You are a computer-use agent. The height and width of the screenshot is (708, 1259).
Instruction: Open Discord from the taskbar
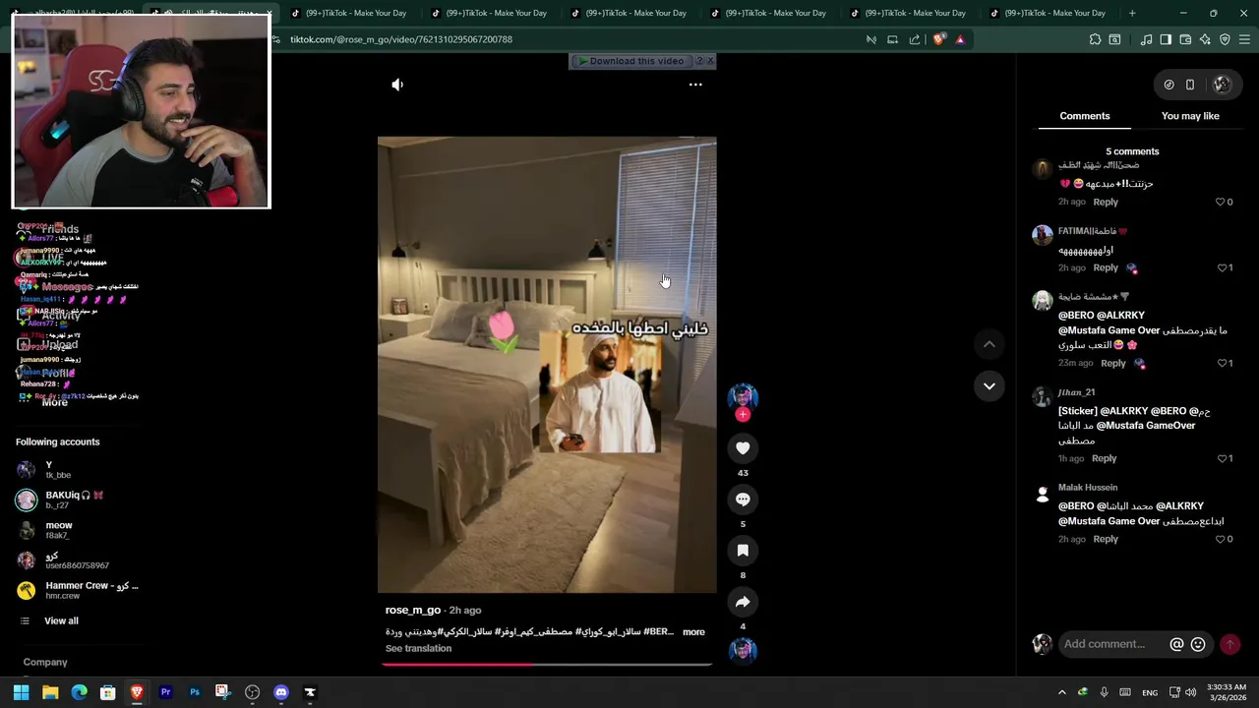pos(281,692)
